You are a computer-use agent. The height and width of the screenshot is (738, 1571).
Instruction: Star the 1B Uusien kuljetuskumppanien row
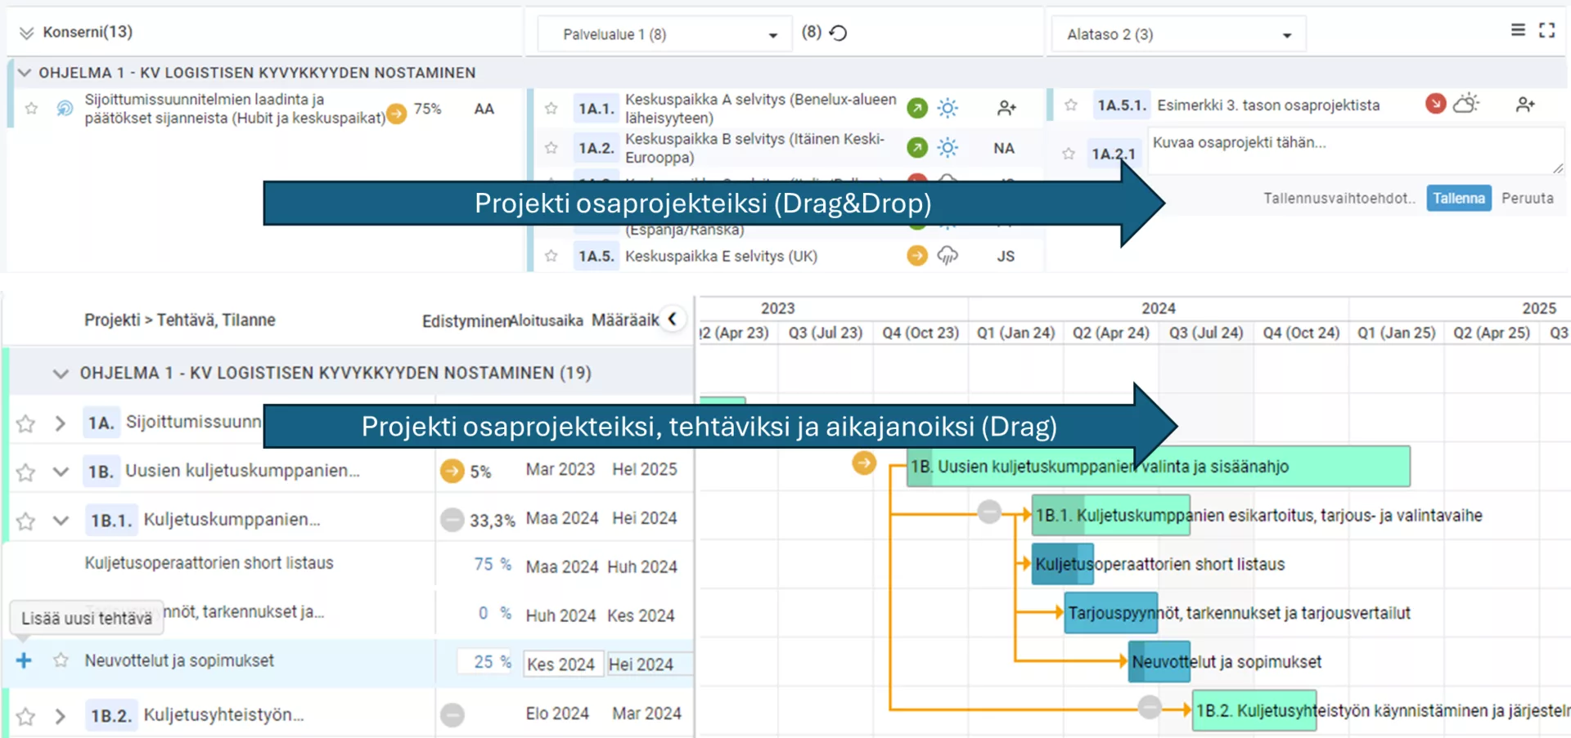pyautogui.click(x=27, y=471)
